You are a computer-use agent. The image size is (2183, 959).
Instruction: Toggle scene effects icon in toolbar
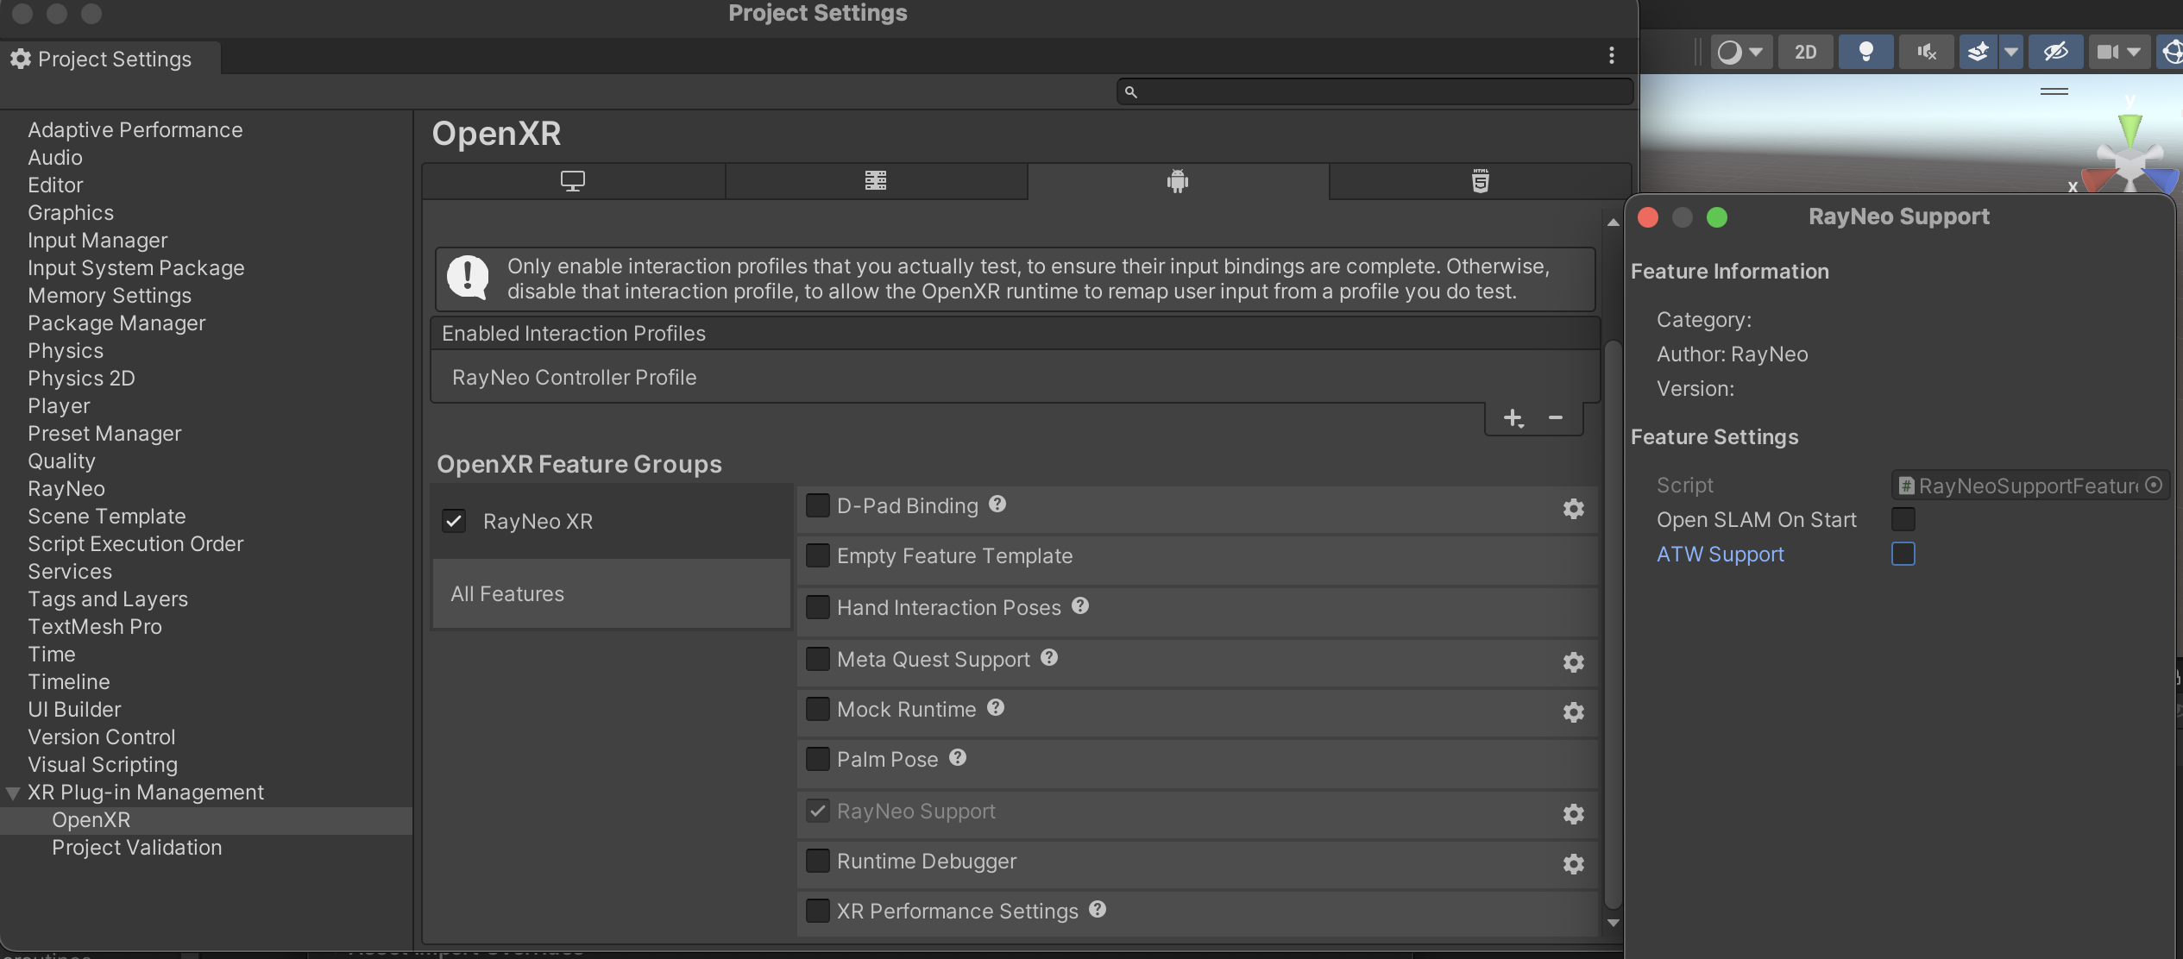point(1978,53)
